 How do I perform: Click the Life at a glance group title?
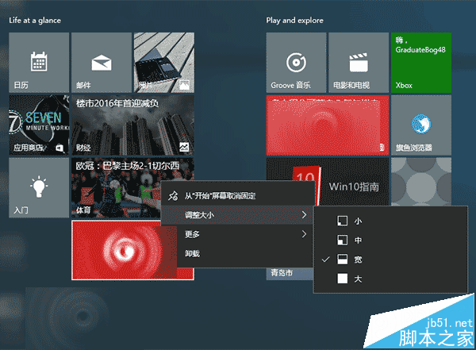pos(35,21)
